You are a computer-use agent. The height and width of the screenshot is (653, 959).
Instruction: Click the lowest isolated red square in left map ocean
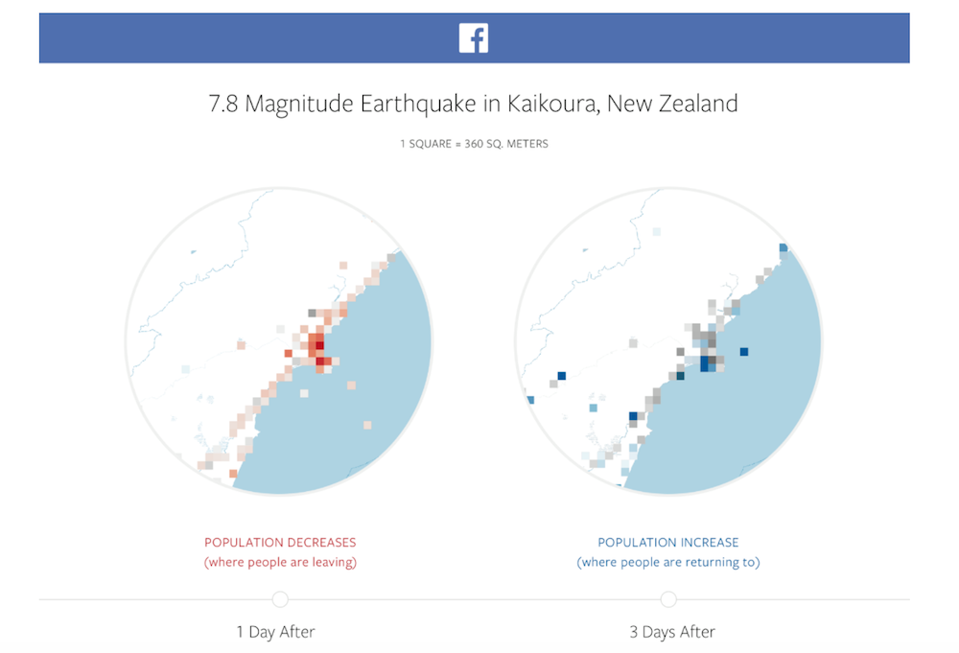coord(367,425)
